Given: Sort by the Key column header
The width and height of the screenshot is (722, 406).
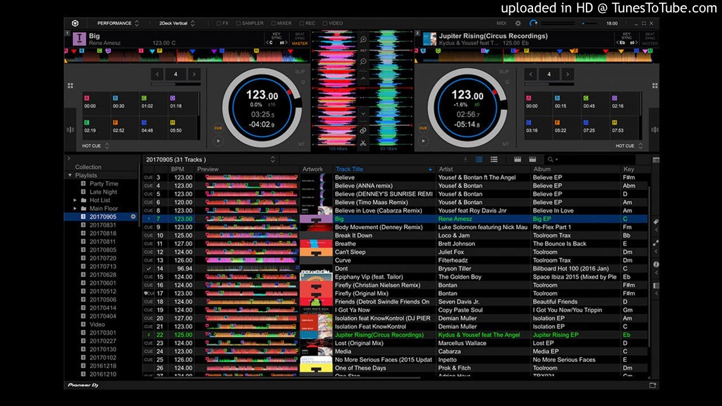Looking at the screenshot, I should point(635,169).
